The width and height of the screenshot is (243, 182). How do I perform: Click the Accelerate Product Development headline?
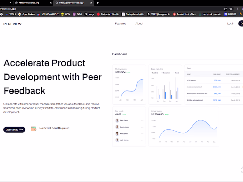52,77
